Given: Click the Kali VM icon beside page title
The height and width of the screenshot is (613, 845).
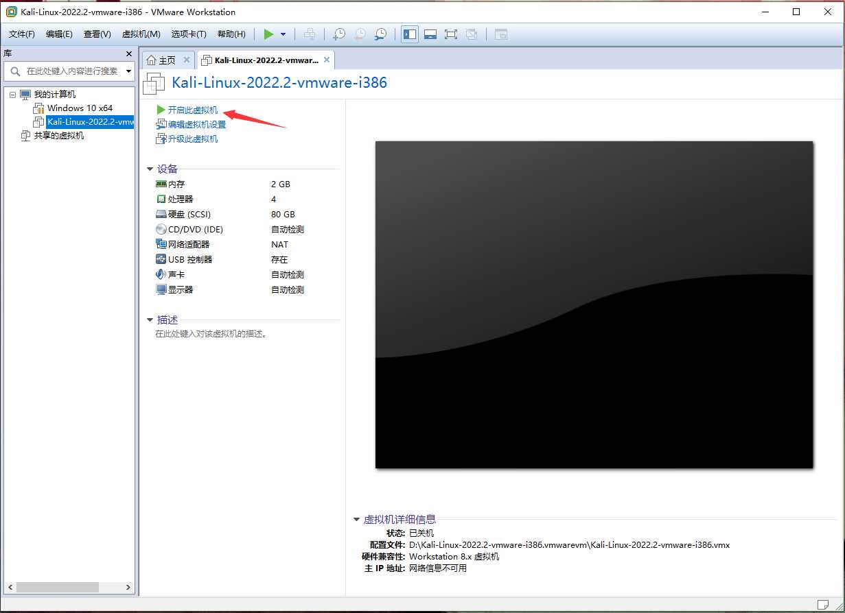Looking at the screenshot, I should pos(154,84).
